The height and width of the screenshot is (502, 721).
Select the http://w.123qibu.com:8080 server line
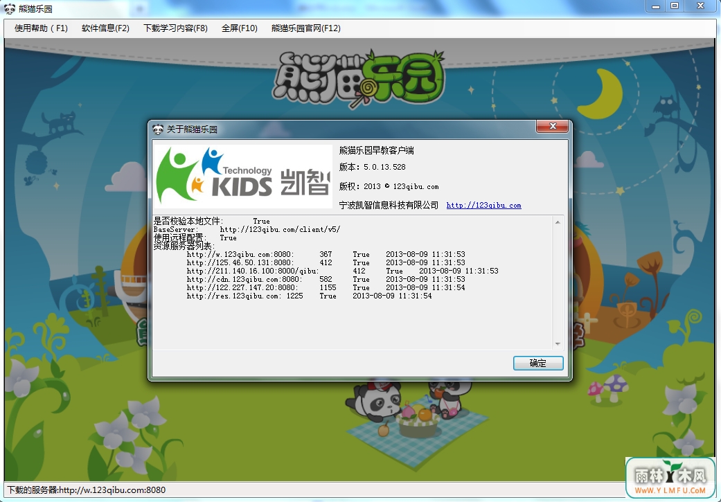[326, 254]
